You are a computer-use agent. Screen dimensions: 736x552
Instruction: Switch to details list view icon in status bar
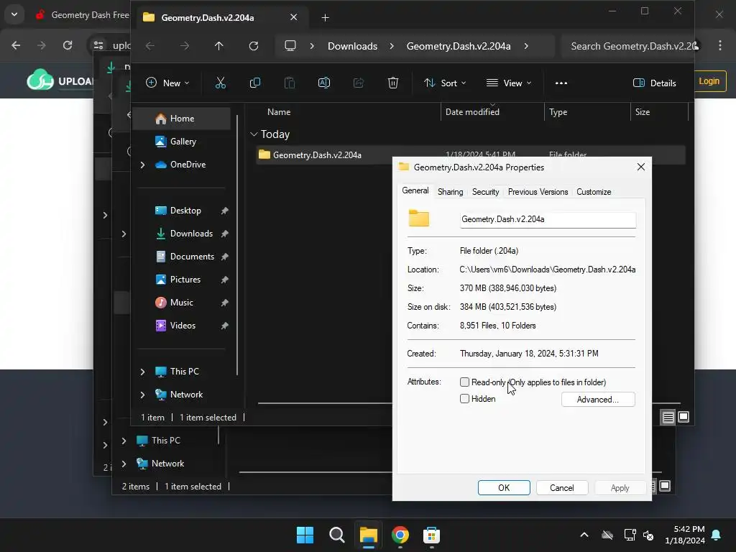[x=668, y=417]
